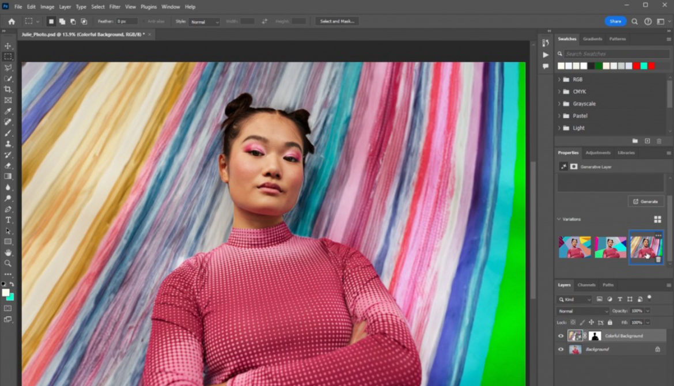This screenshot has height=386, width=674.
Task: Select the Horizontal Type tool
Action: 8,220
